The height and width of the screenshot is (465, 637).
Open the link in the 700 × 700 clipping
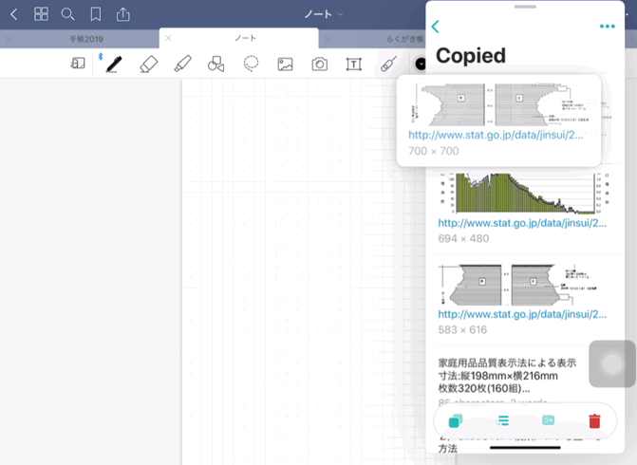click(496, 135)
